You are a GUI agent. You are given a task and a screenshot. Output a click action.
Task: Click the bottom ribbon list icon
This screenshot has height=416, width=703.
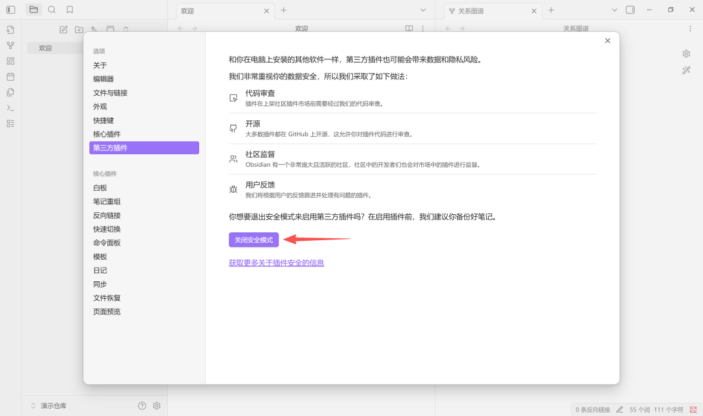point(10,124)
